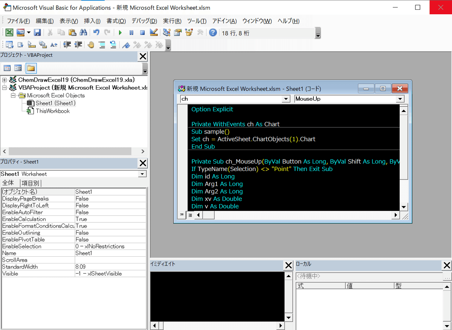Screen dimensions: 452x330
Task: Switch to the 項目別 properties tab
Action: (31, 183)
